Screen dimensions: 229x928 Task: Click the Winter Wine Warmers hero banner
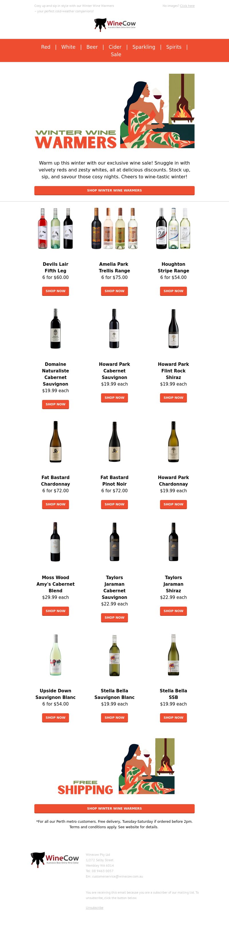pyautogui.click(x=114, y=111)
